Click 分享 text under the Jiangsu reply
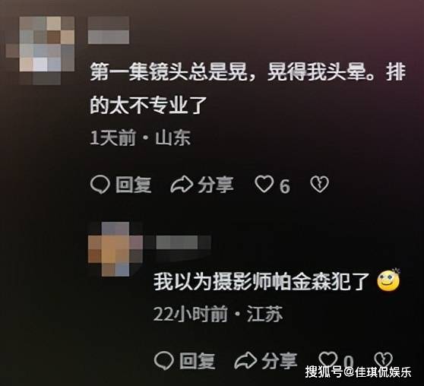Screen dimensions: 424x386 (x=280, y=361)
